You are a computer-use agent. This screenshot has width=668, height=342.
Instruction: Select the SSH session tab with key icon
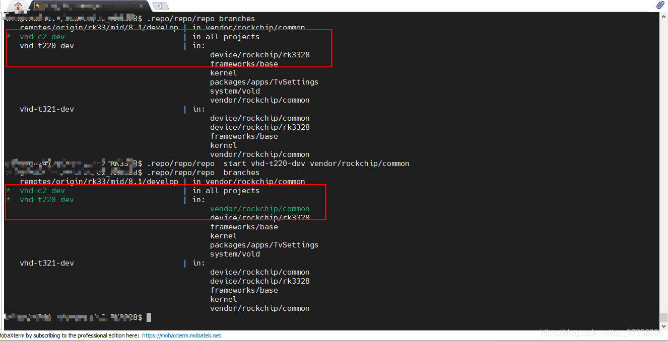pyautogui.click(x=91, y=6)
